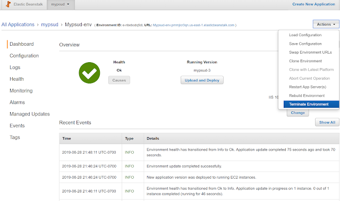
Task: Choose Clone Environment from menu
Action: point(305,61)
